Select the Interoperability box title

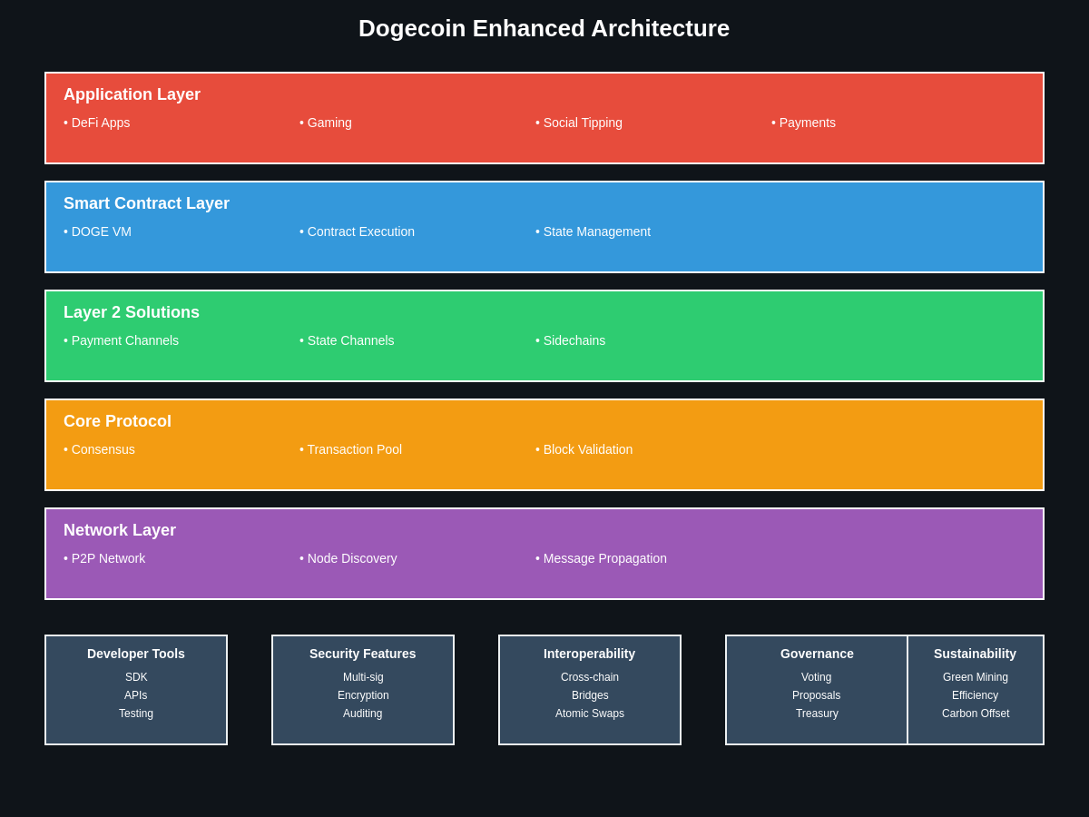click(x=590, y=654)
